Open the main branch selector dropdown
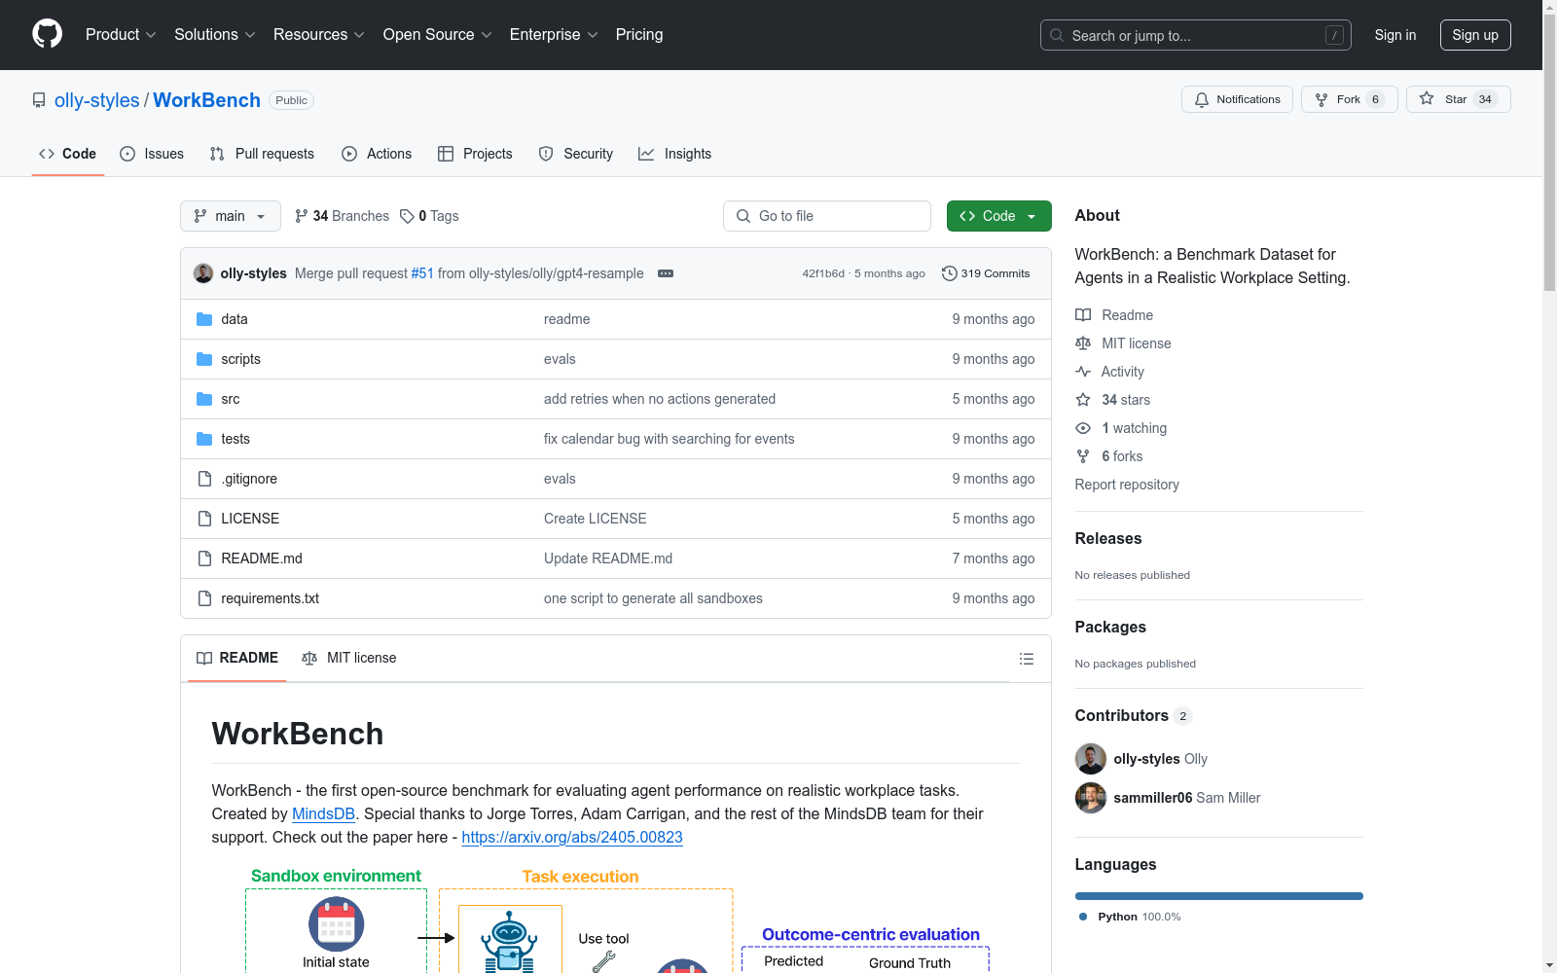Image resolution: width=1557 pixels, height=973 pixels. (x=231, y=216)
